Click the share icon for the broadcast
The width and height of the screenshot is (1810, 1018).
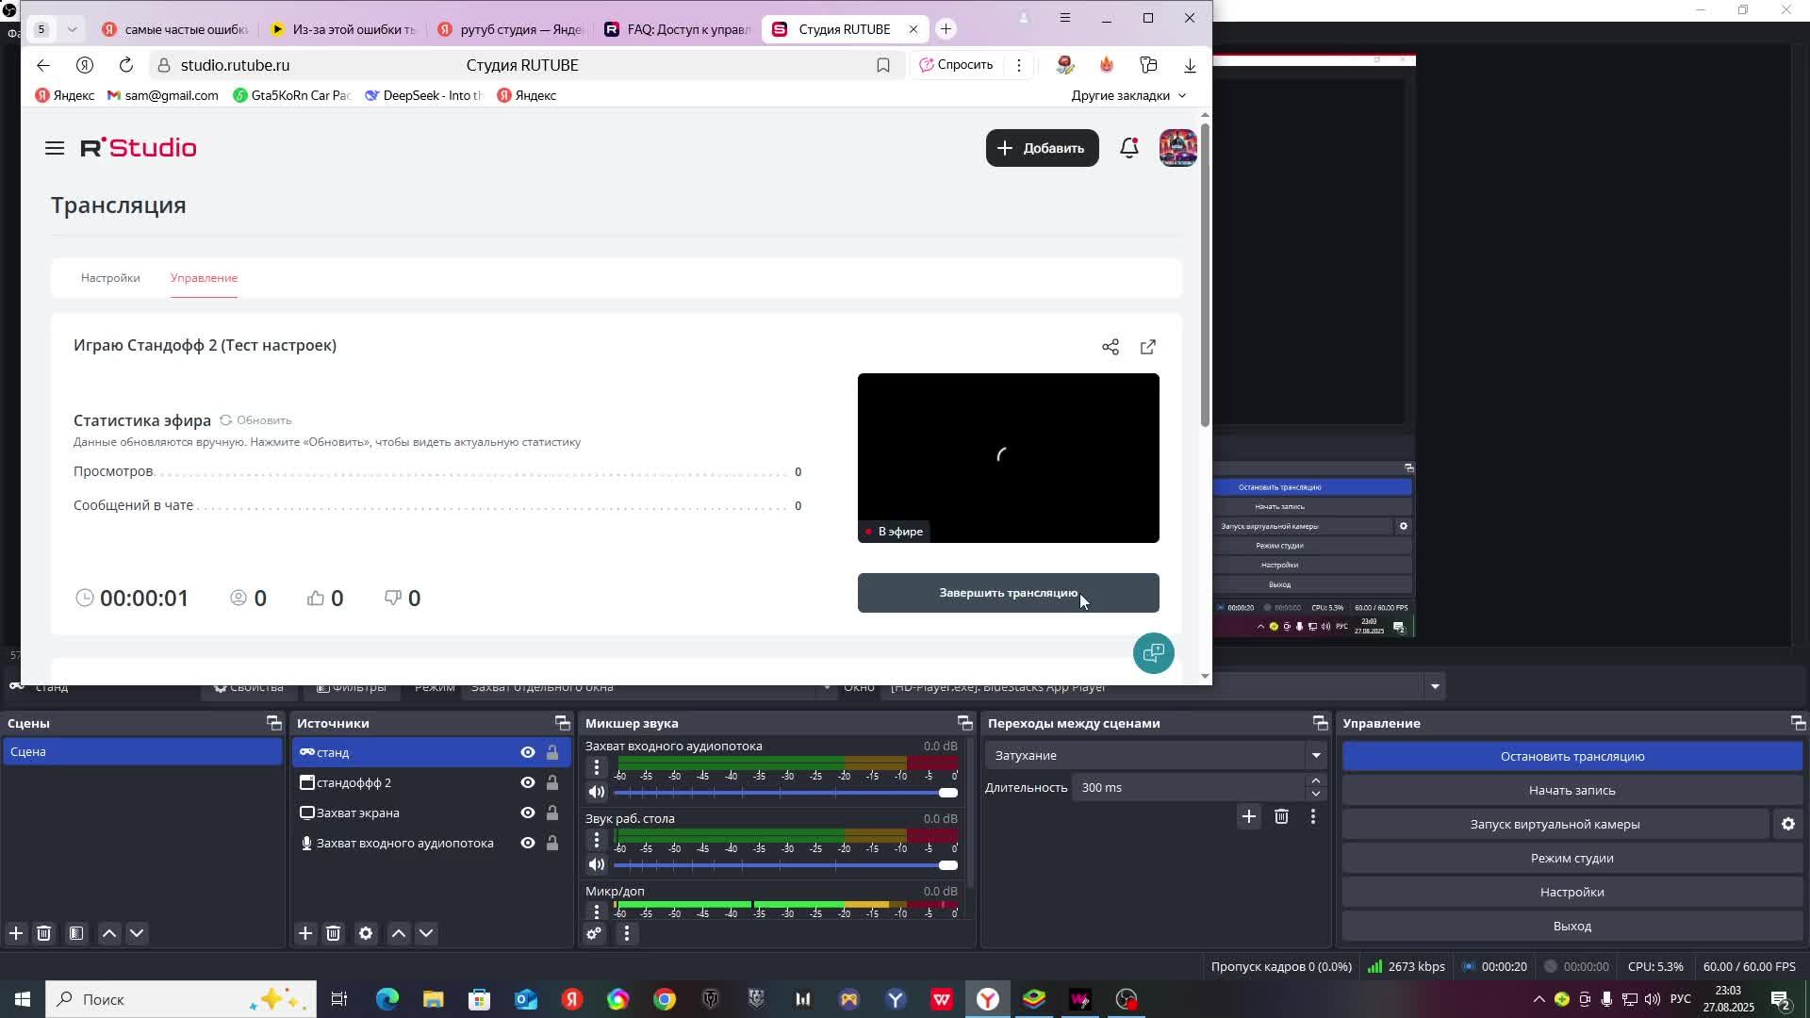point(1111,348)
